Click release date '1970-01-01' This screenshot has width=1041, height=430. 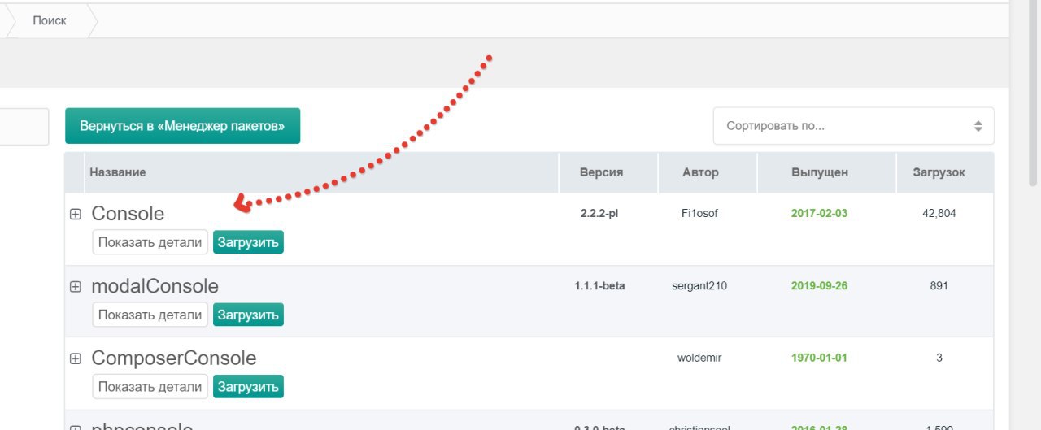pos(819,358)
